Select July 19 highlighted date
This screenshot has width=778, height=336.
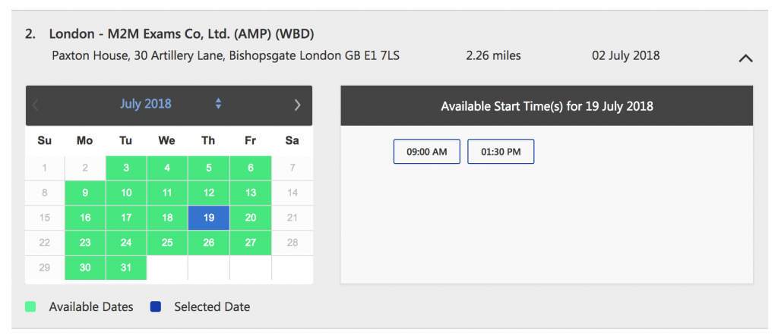(209, 218)
